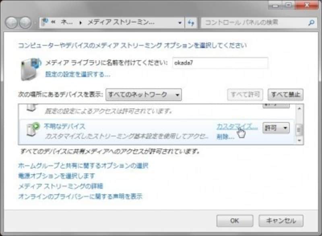Click the breadcrumb arrow after ネ...
This screenshot has height=236, width=322.
80,22
